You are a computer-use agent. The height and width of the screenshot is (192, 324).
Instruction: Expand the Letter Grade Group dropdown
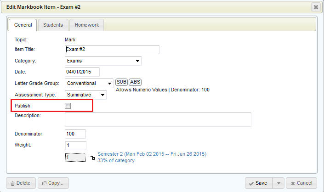click(x=89, y=84)
